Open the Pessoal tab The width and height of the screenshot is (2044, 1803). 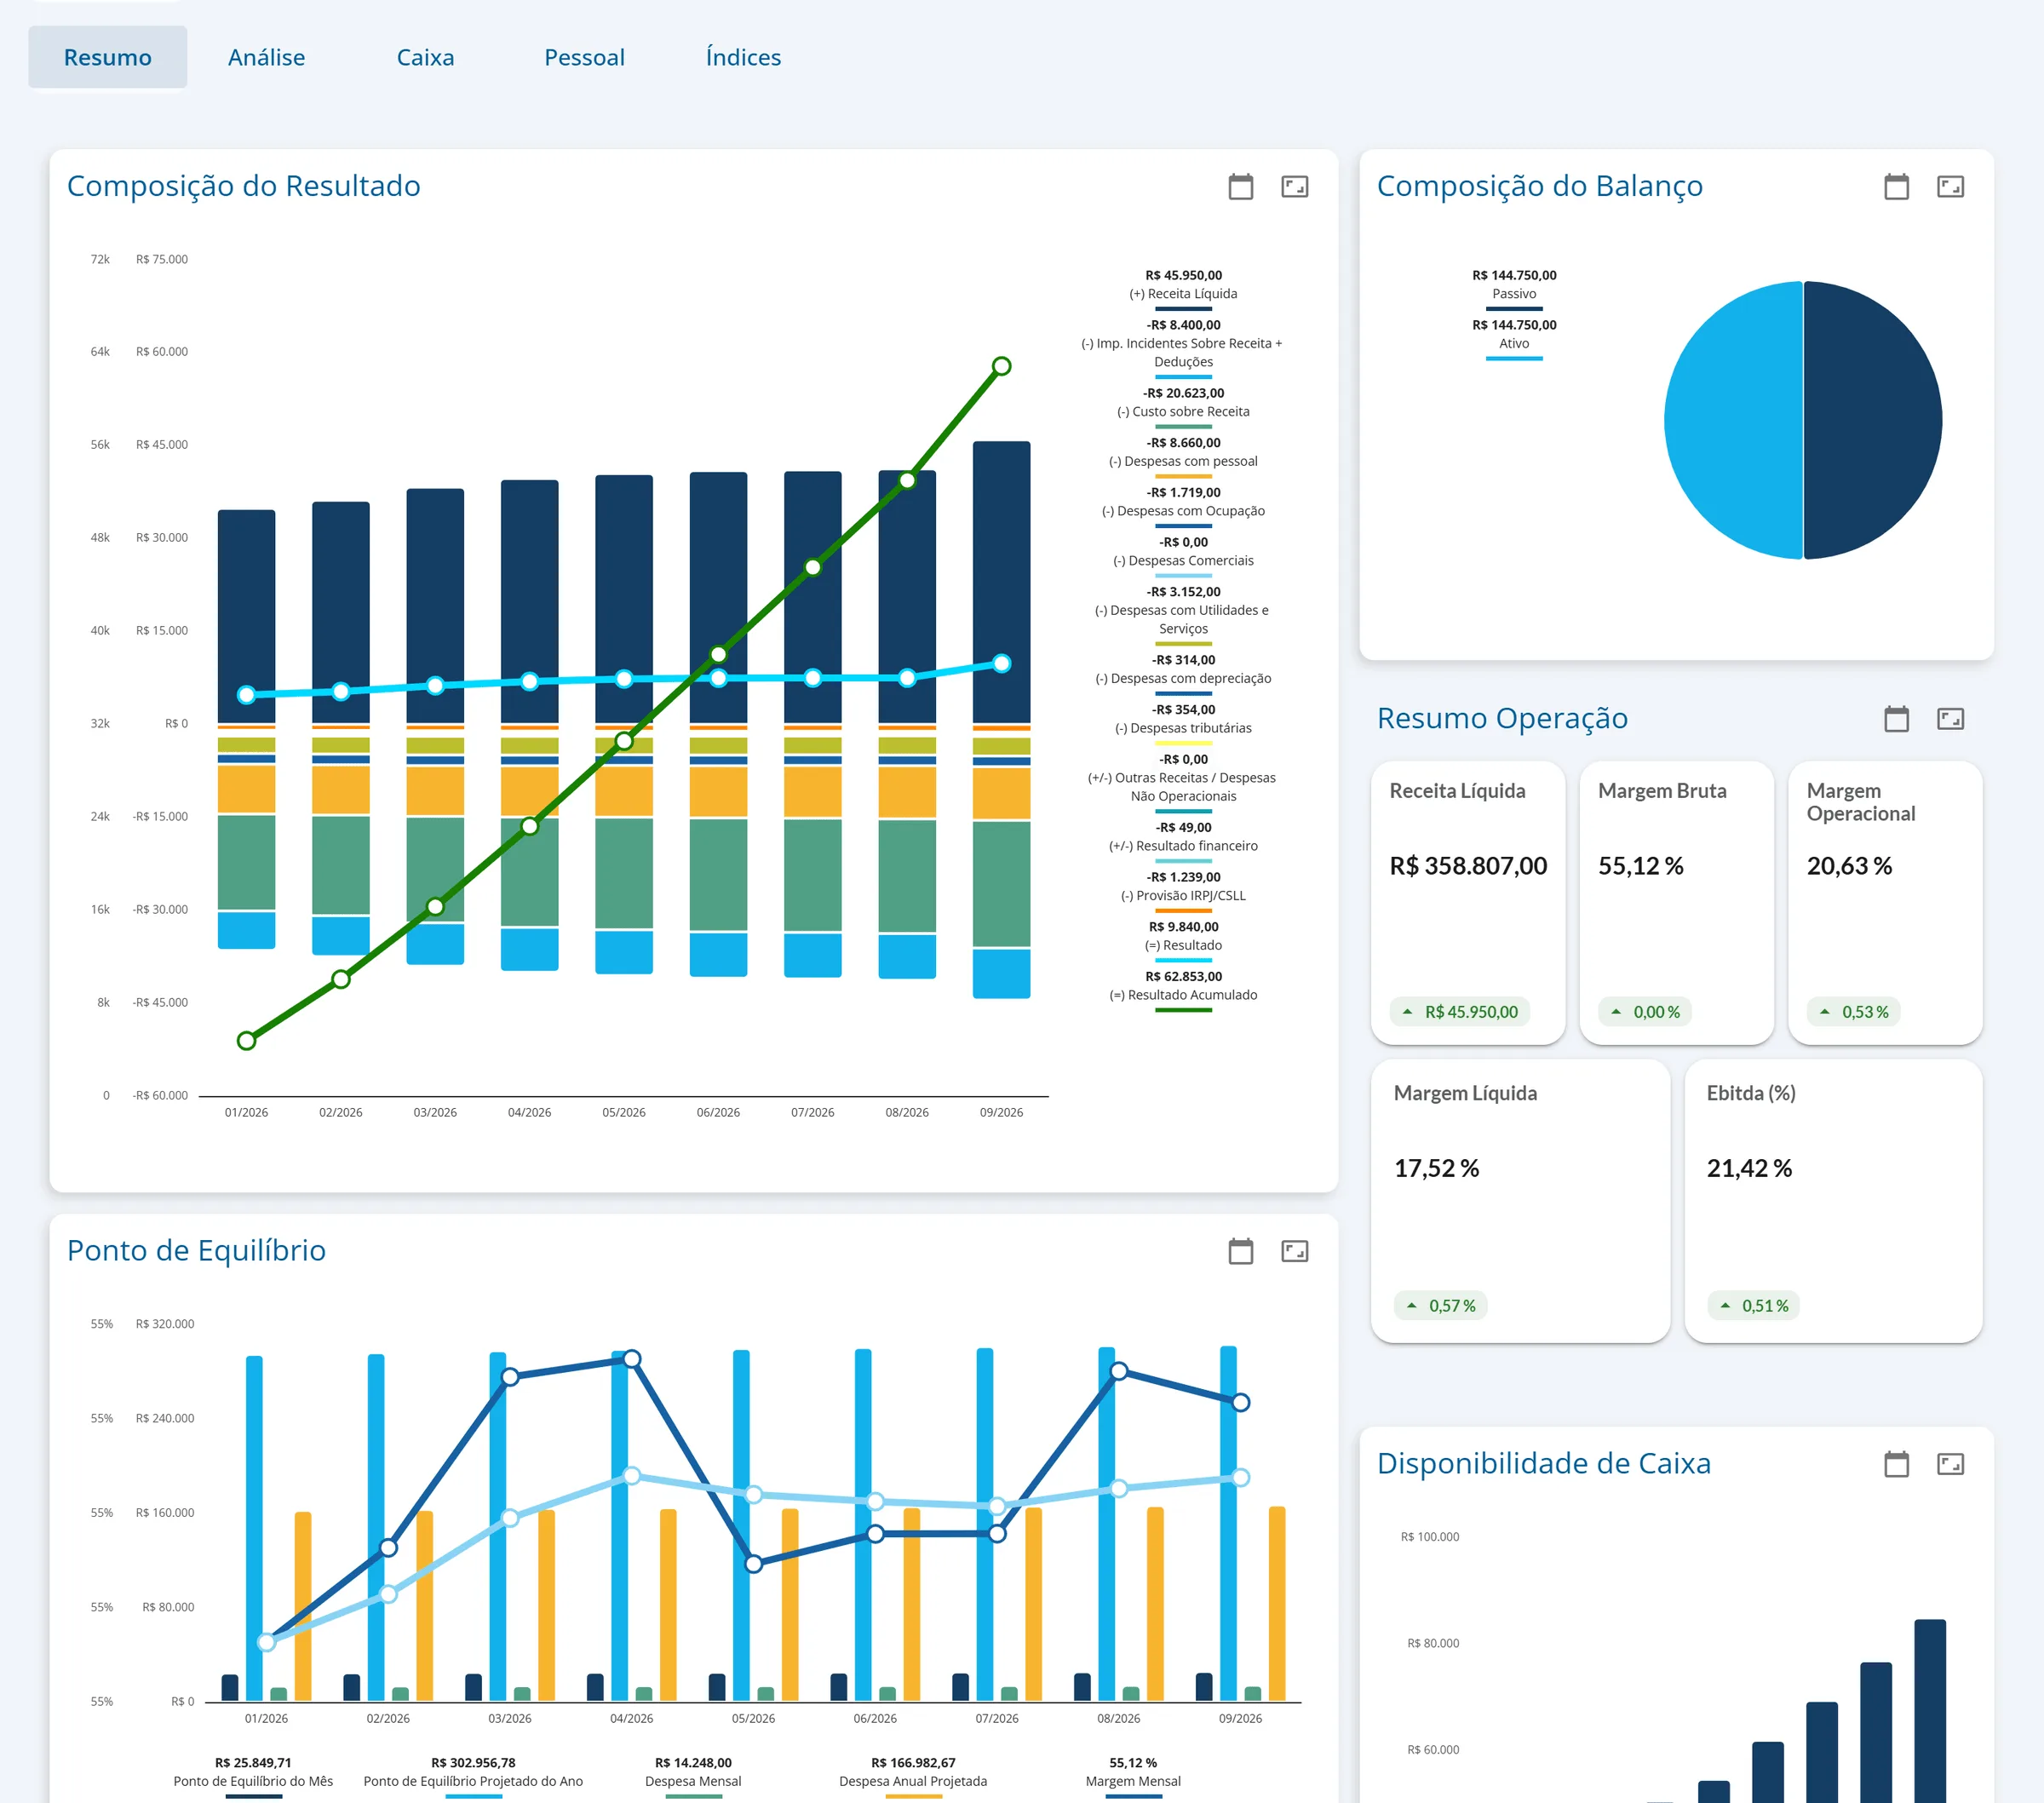click(584, 57)
